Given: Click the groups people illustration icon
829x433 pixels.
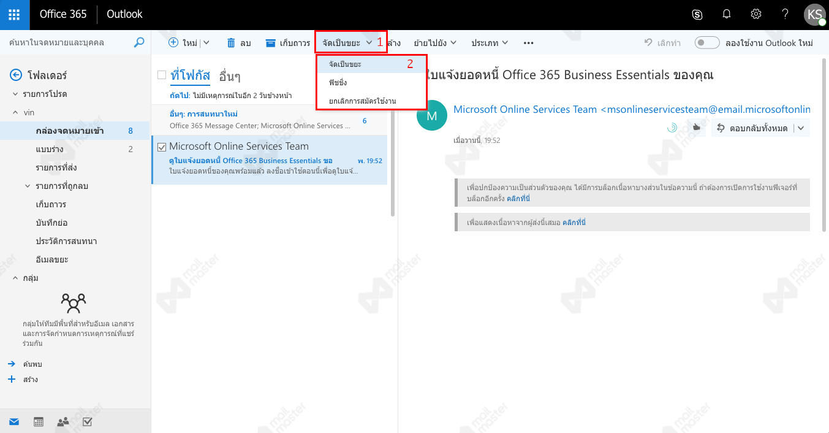Looking at the screenshot, I should point(74,303).
